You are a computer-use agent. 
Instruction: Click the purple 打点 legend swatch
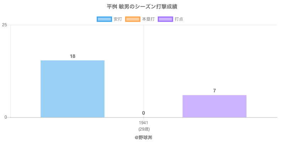click(165, 19)
